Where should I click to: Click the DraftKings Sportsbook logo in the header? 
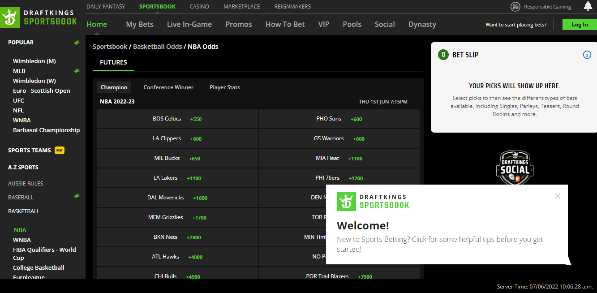(x=39, y=17)
